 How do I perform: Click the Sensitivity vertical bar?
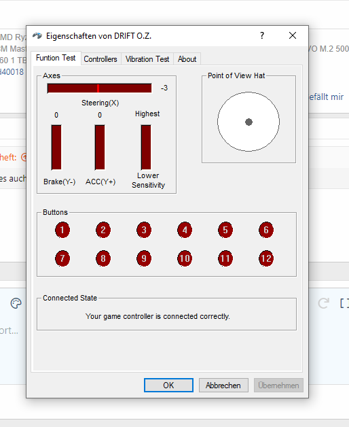[146, 148]
